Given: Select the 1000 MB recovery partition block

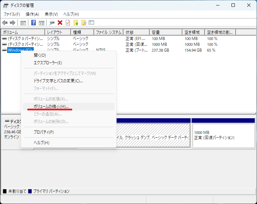Looking at the screenshot, I should click(x=223, y=135).
